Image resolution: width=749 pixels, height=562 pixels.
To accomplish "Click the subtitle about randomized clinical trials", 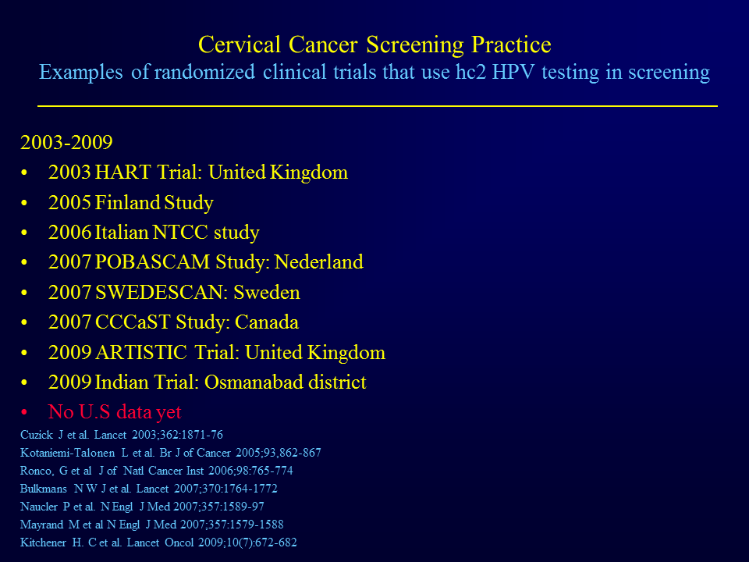I will coord(374,73).
